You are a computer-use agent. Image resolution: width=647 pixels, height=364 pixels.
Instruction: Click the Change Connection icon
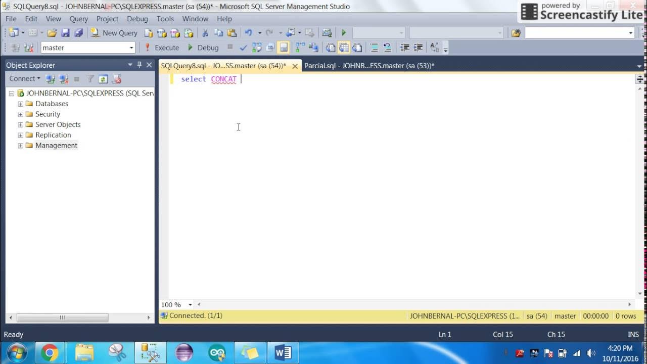point(29,48)
